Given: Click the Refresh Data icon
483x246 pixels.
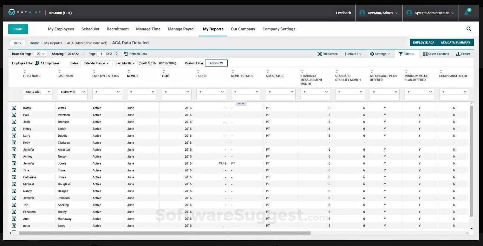Looking at the screenshot, I should (126, 54).
